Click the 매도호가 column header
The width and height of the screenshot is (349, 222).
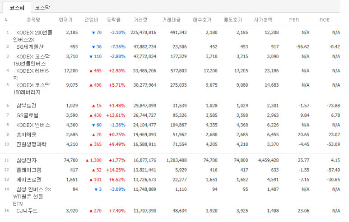coord(233,20)
